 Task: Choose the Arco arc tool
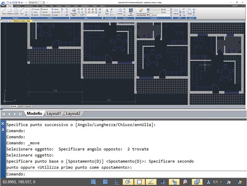[x=22, y=12]
